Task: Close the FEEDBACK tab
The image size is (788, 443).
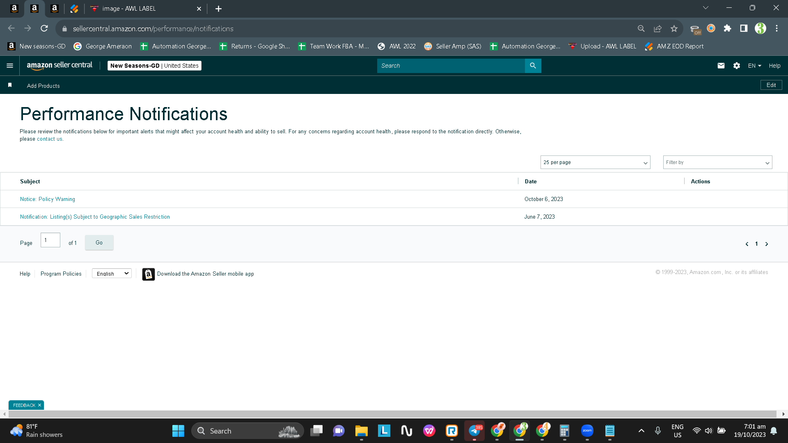Action: click(39, 405)
